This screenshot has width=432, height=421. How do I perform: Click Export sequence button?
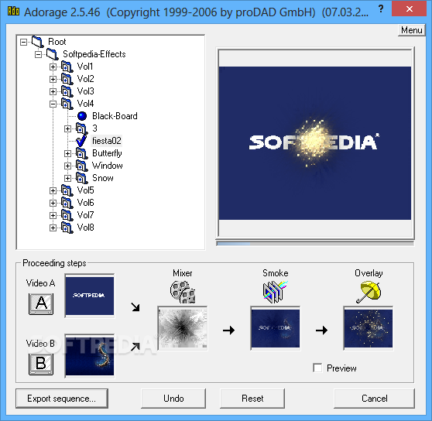62,399
